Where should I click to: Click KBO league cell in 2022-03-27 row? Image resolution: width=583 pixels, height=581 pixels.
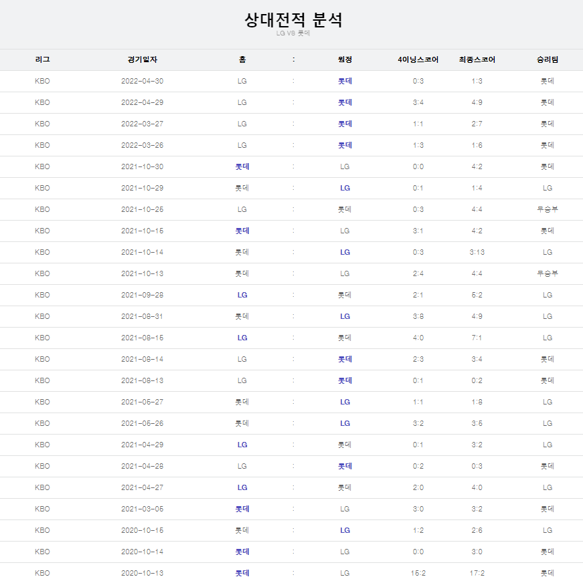[42, 124]
